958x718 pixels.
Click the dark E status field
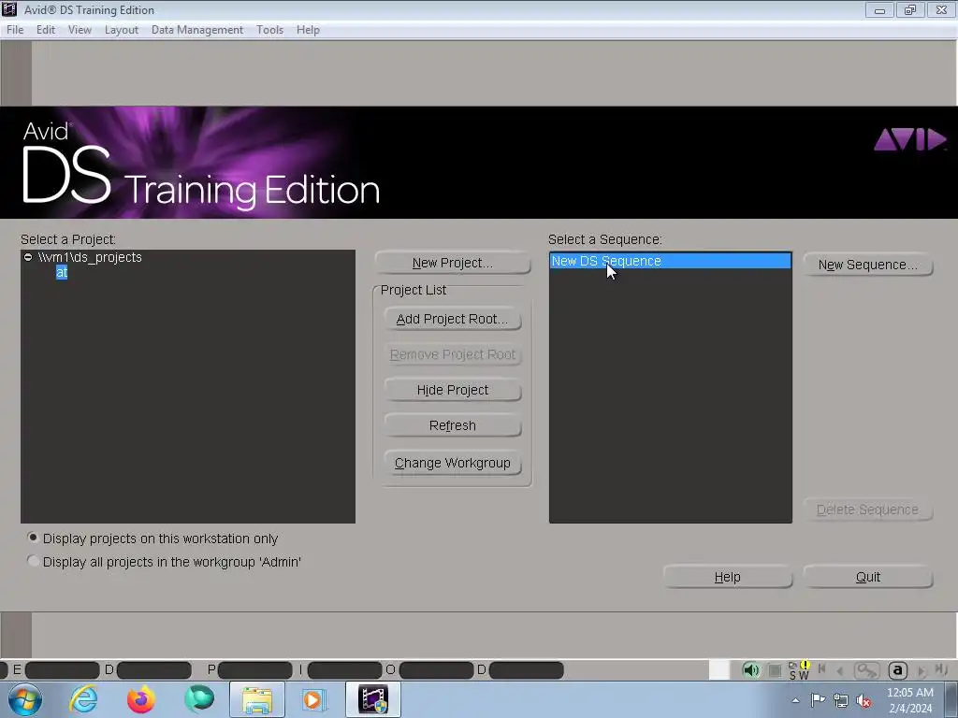pyautogui.click(x=62, y=670)
